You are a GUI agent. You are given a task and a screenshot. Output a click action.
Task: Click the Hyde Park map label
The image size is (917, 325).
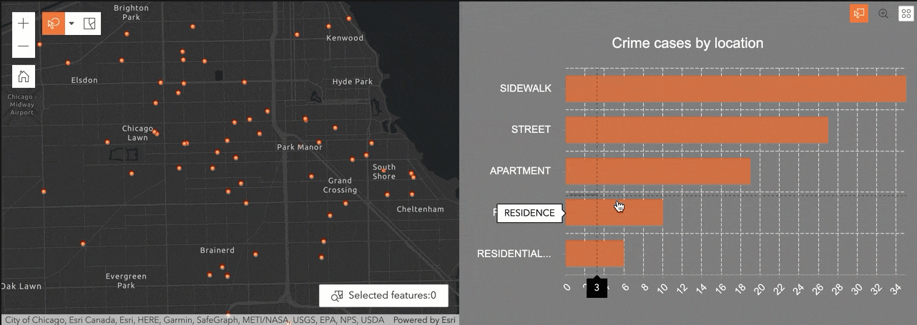pyautogui.click(x=353, y=81)
